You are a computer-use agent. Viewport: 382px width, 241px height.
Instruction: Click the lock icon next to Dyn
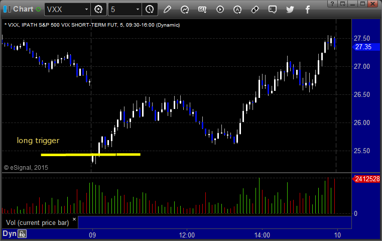22,234
